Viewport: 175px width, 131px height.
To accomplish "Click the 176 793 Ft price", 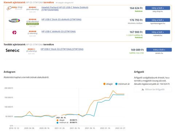I will pyautogui.click(x=136, y=20).
